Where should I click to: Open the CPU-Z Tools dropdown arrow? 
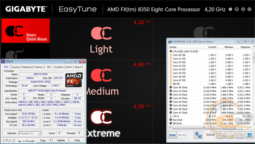(x=51, y=140)
